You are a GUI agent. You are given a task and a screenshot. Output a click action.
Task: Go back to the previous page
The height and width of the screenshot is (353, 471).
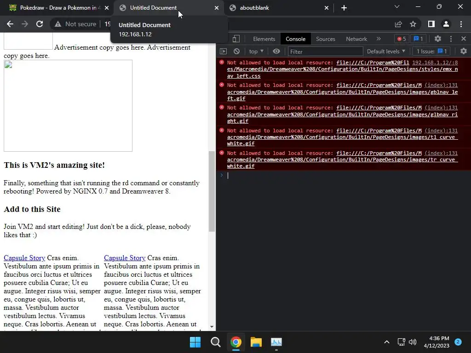[10, 24]
